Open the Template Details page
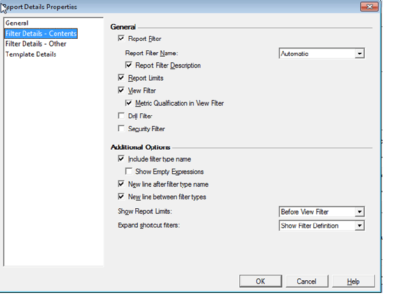Image resolution: width=398 pixels, height=305 pixels. point(31,54)
